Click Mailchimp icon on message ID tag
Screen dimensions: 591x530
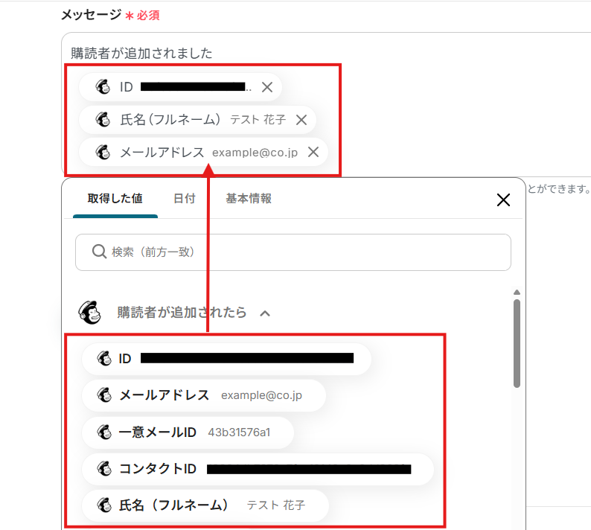tap(103, 87)
